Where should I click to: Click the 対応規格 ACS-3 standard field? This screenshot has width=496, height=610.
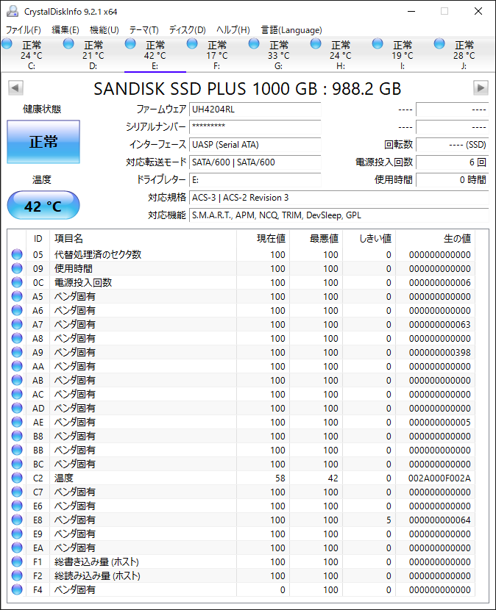pos(339,197)
